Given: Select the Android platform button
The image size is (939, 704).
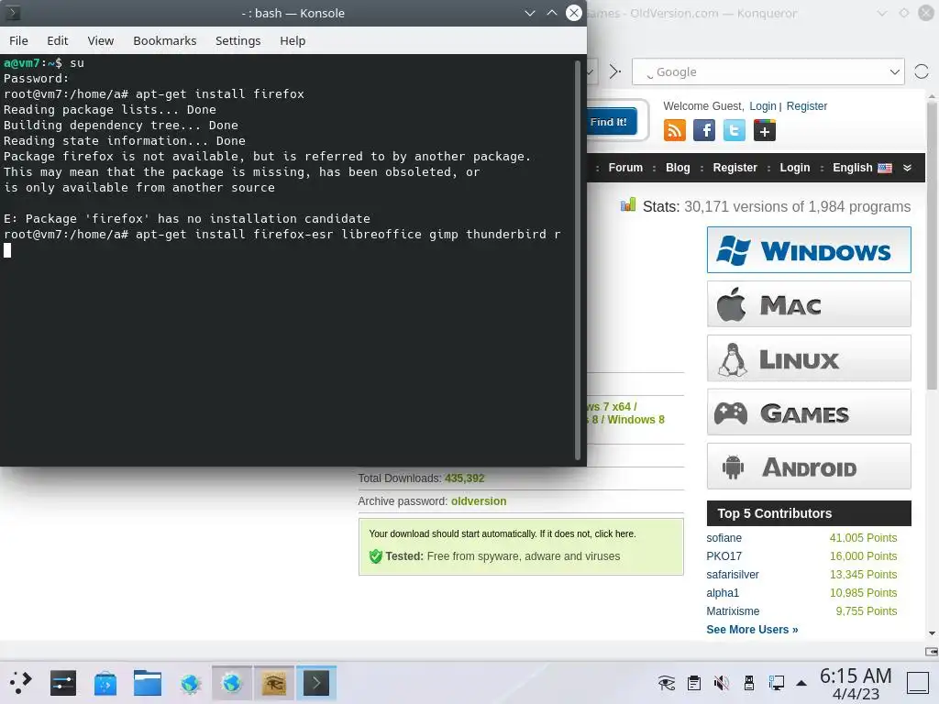Looking at the screenshot, I should tap(809, 467).
